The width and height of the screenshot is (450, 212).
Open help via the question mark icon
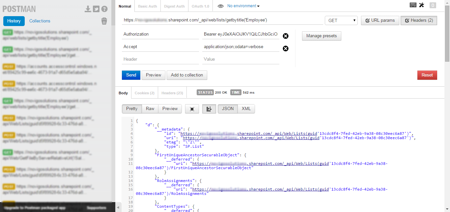click(104, 9)
